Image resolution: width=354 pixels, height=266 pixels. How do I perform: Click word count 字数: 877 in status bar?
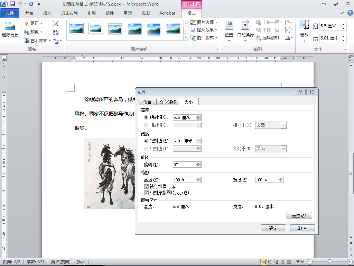(36, 262)
